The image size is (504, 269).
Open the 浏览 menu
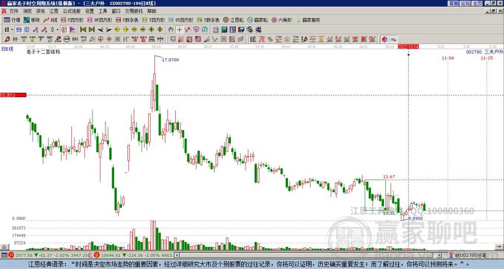click(x=27, y=11)
